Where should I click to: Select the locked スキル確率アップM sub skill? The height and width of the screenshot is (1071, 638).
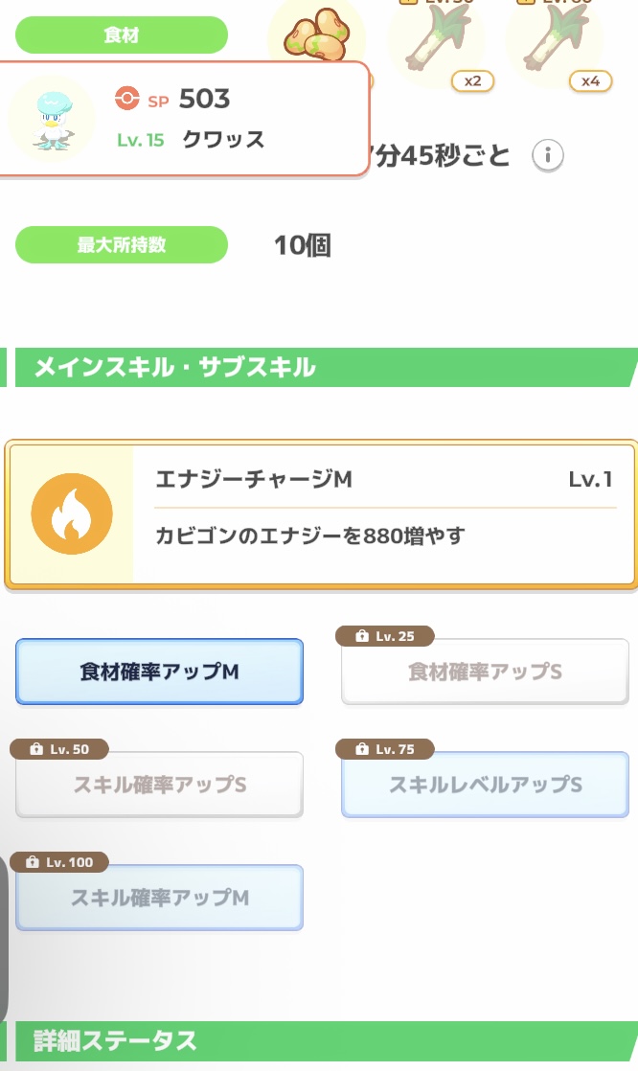159,898
